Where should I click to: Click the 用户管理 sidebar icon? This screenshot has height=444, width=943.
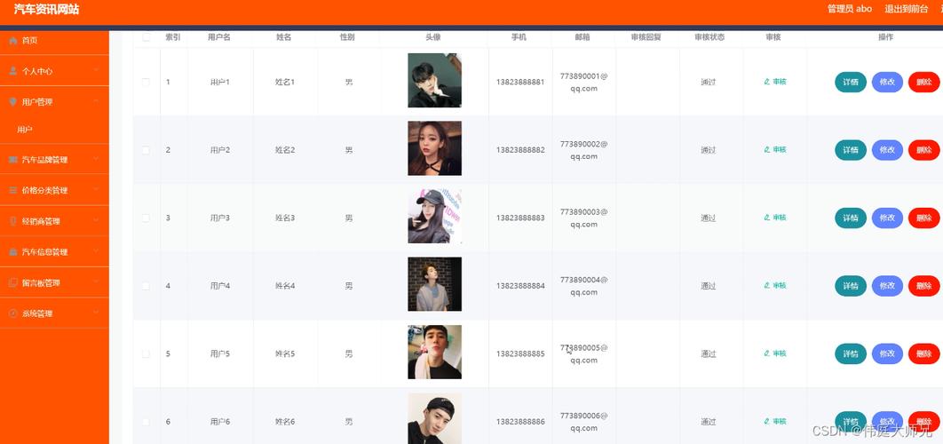(x=13, y=101)
